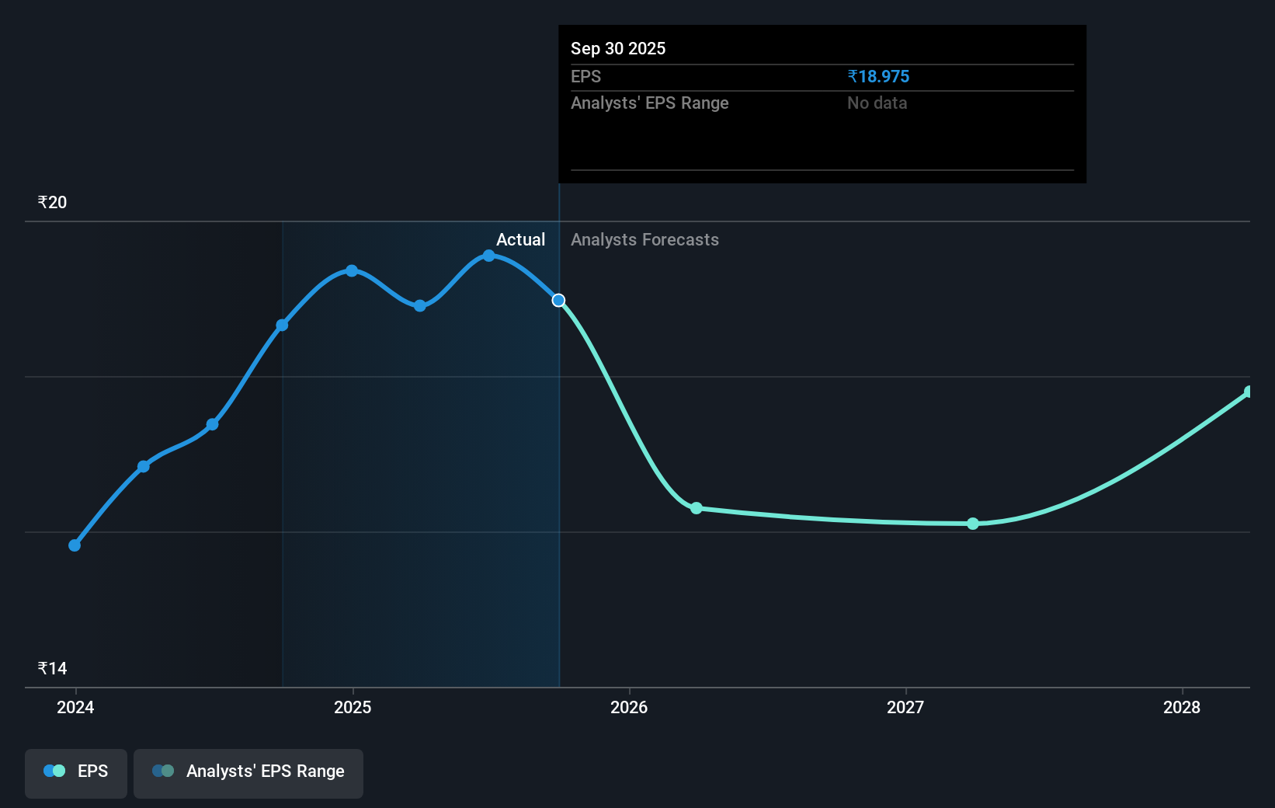Click the ₹20 axis gridline label
Image resolution: width=1275 pixels, height=808 pixels.
pos(50,202)
